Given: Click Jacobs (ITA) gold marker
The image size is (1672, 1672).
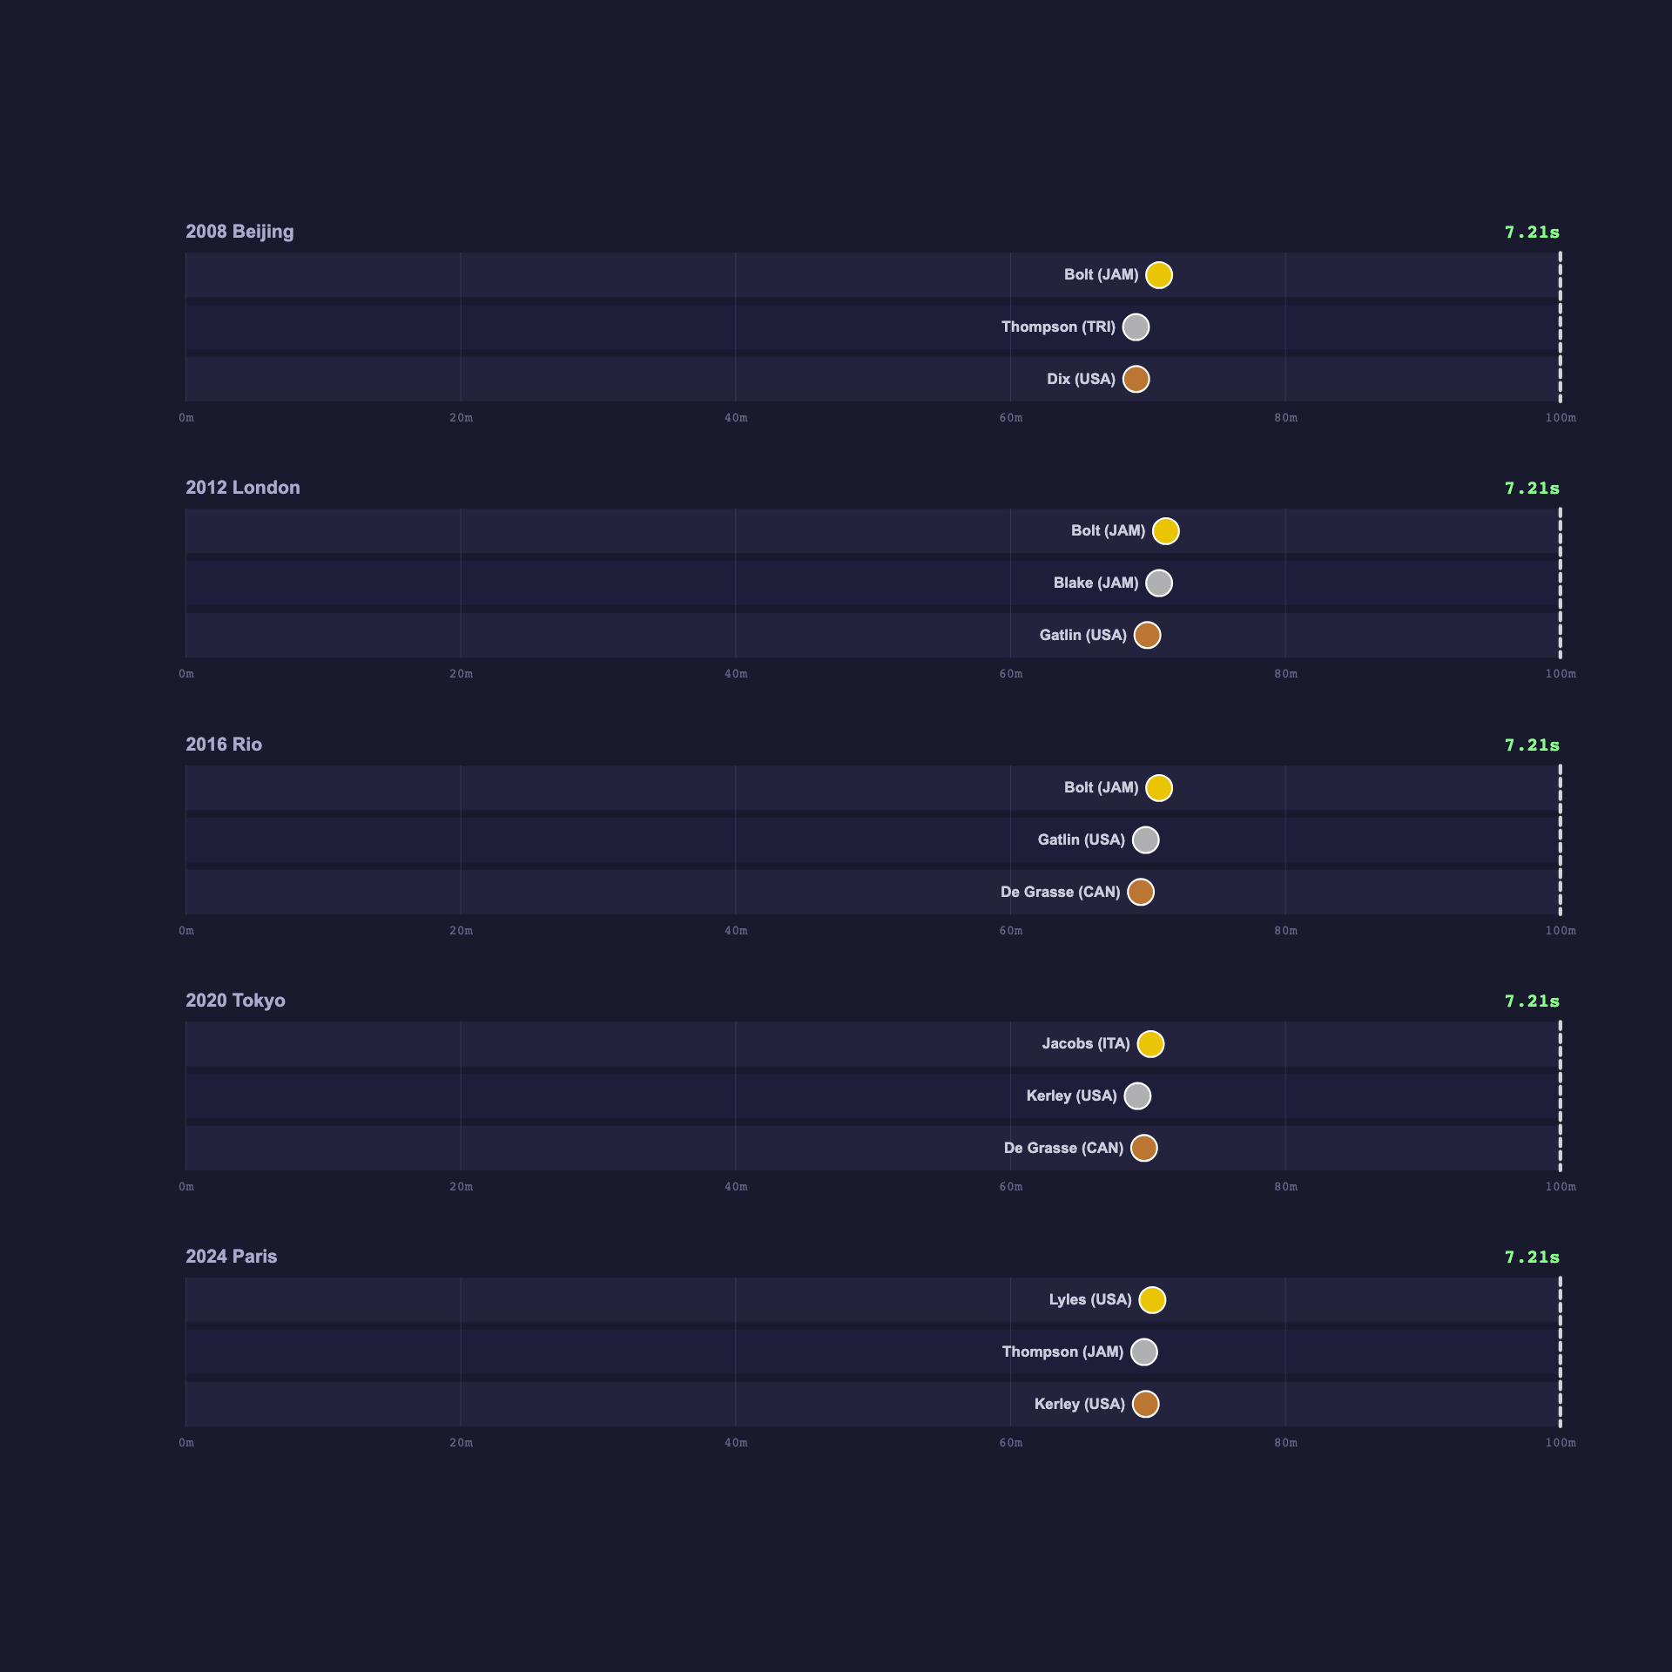Looking at the screenshot, I should (x=1150, y=1044).
